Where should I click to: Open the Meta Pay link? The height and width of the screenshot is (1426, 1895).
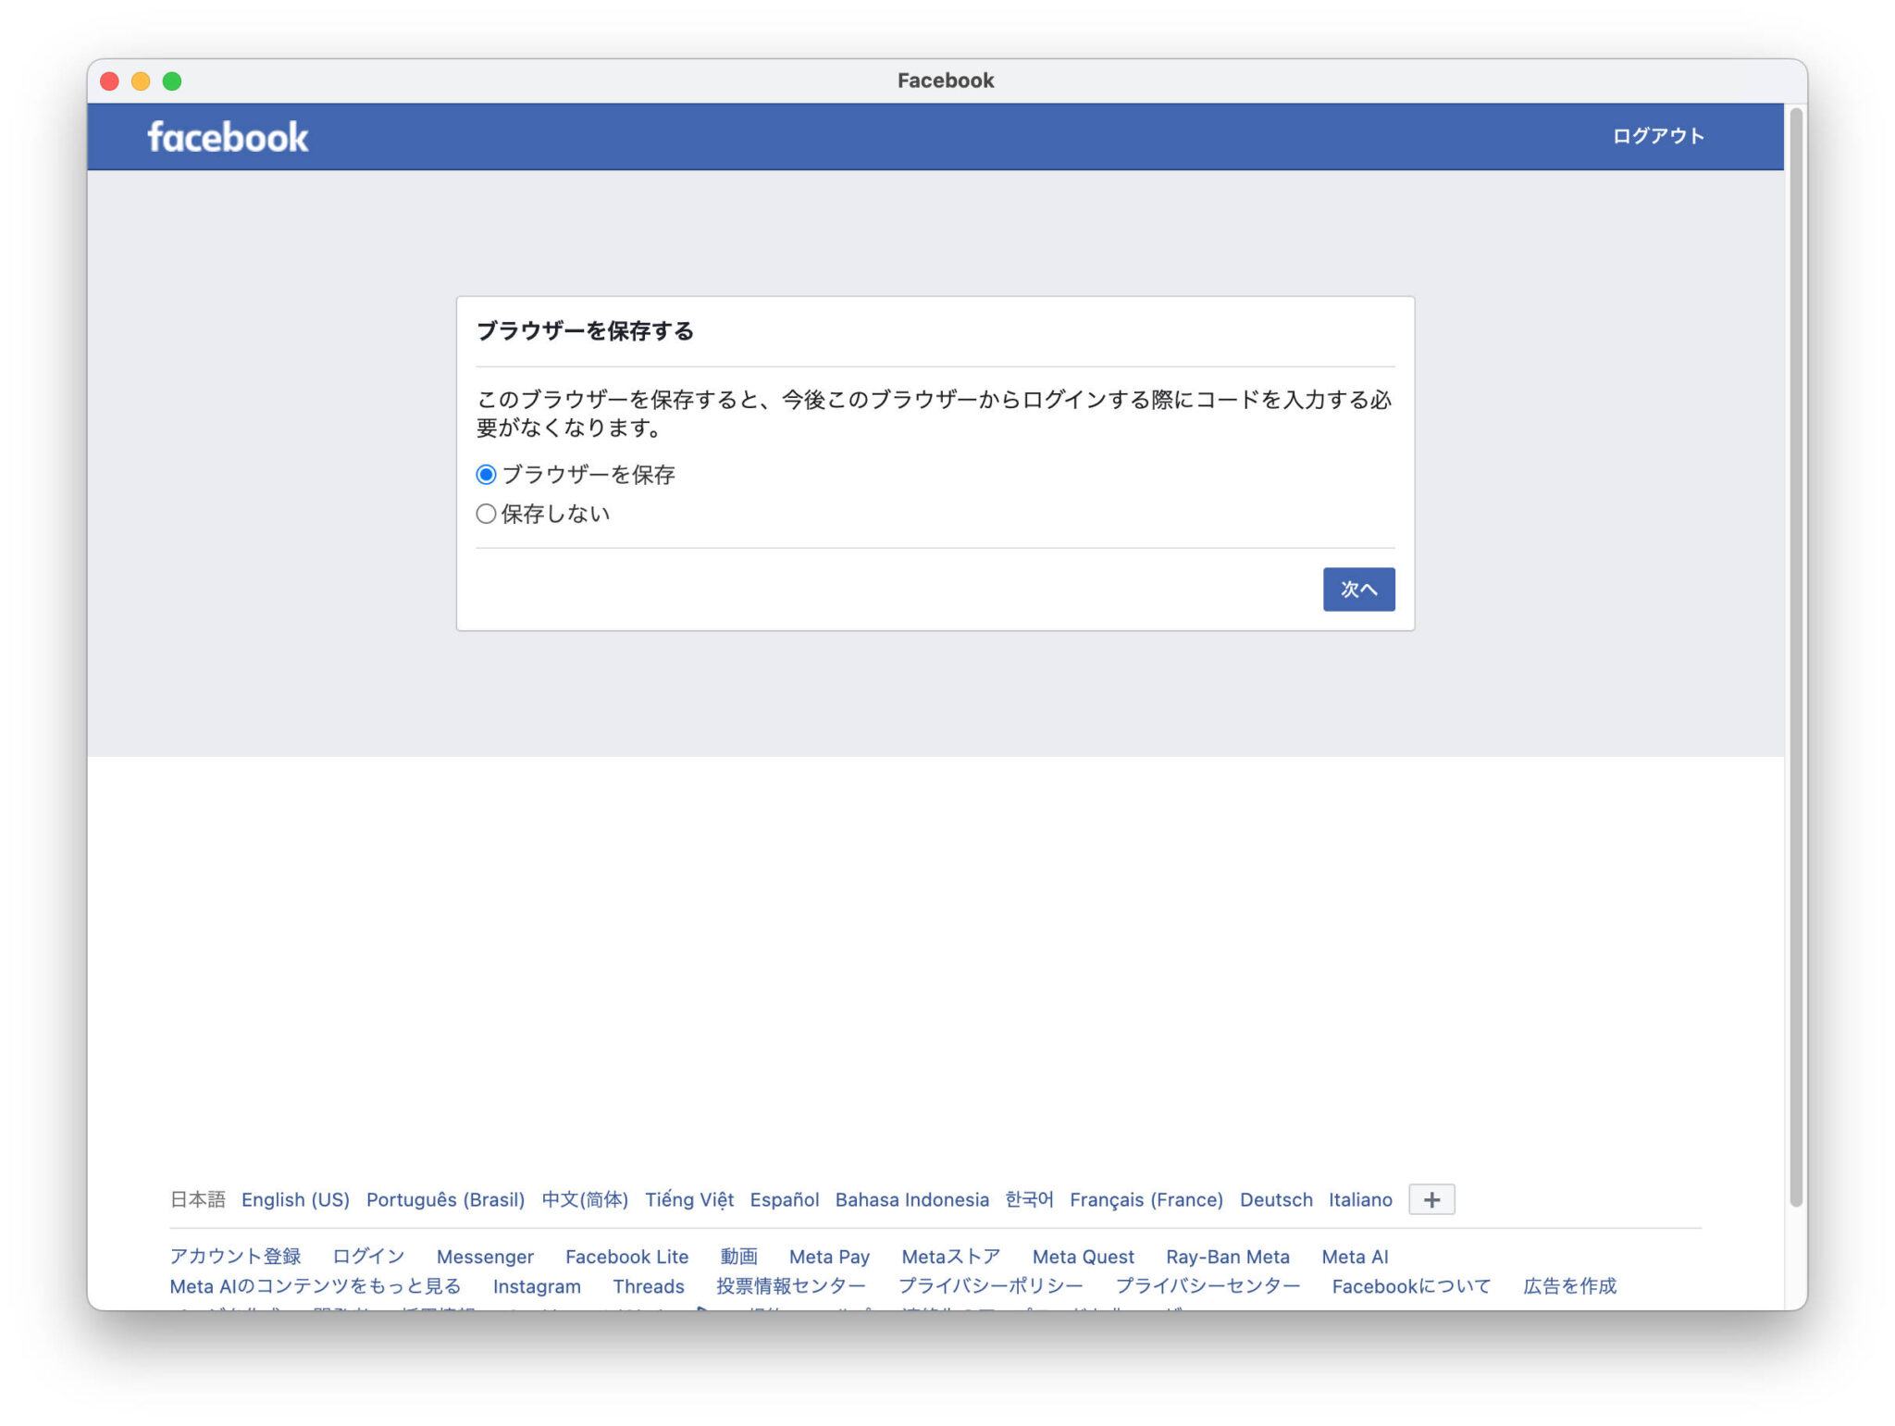[x=829, y=1257]
